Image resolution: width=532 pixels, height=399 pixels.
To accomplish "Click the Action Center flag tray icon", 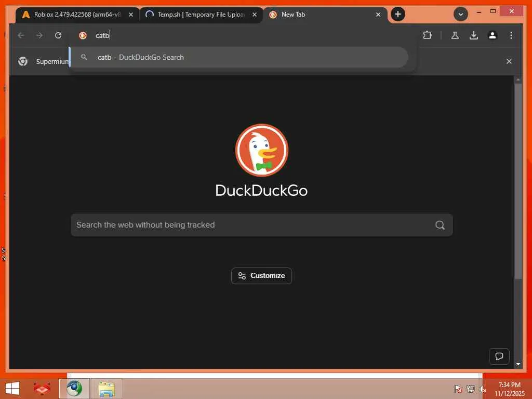I will click(x=458, y=389).
